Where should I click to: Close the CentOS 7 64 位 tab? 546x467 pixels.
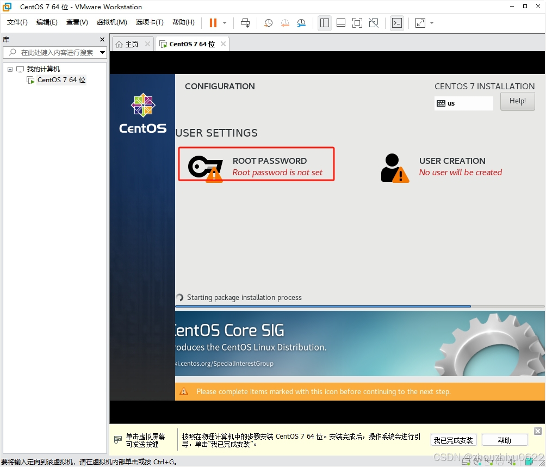pyautogui.click(x=223, y=44)
